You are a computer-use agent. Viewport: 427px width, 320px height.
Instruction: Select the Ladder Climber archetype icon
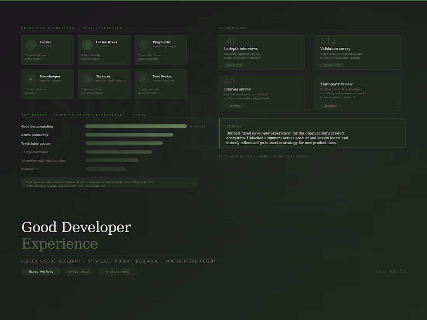coord(30,45)
